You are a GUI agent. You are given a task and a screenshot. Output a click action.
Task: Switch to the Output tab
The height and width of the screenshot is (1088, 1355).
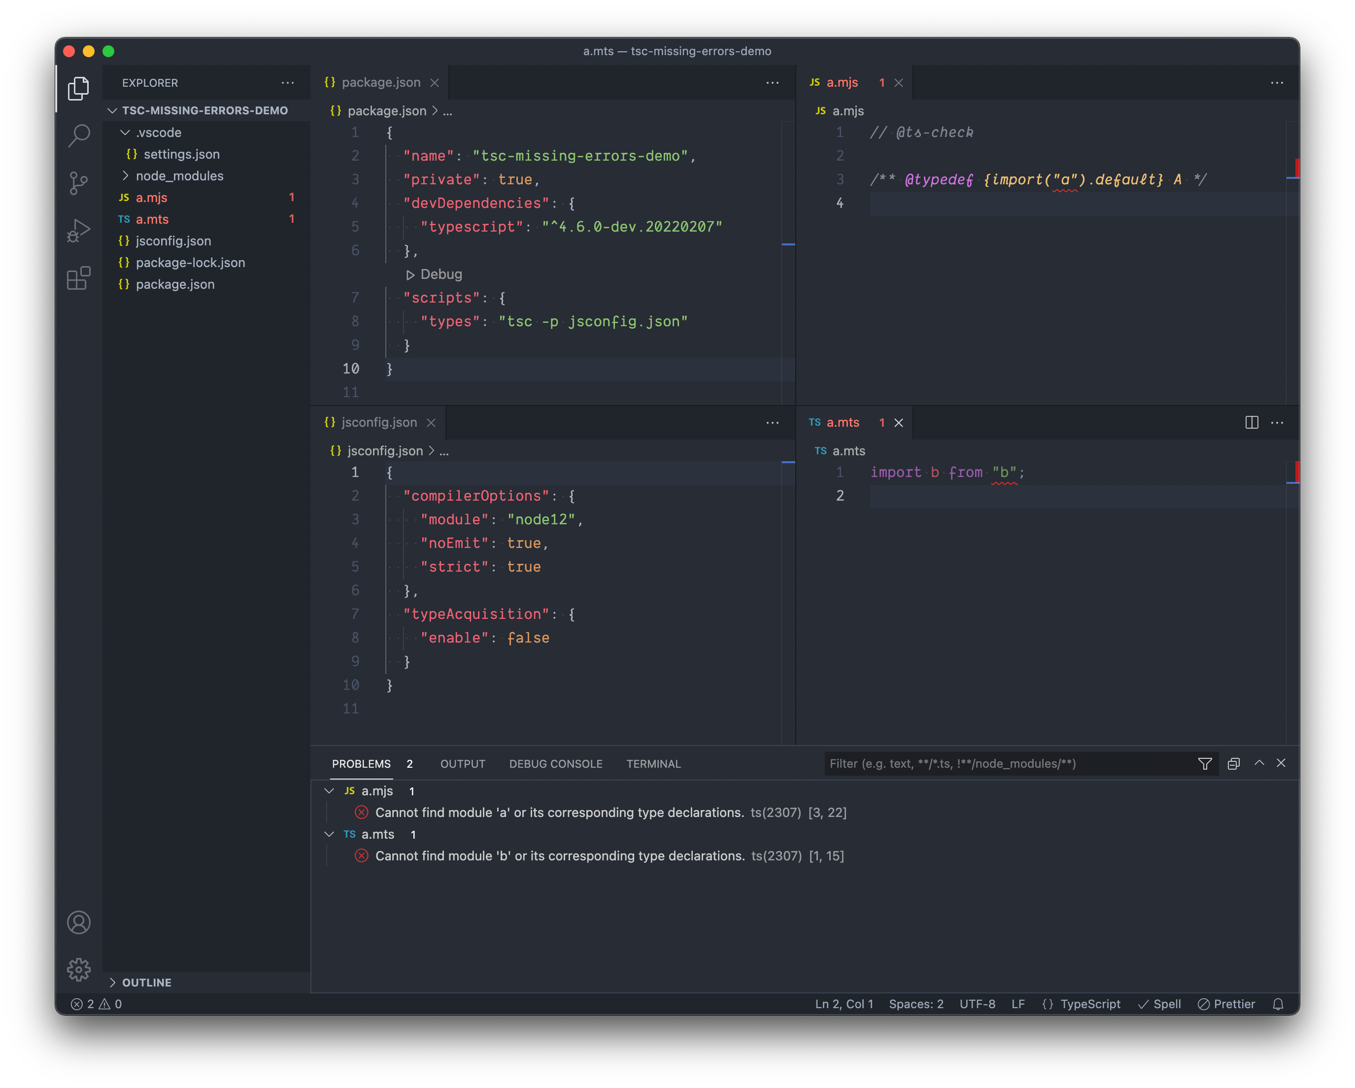463,764
